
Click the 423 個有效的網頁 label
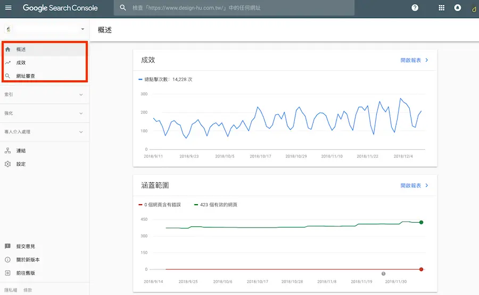coord(219,205)
